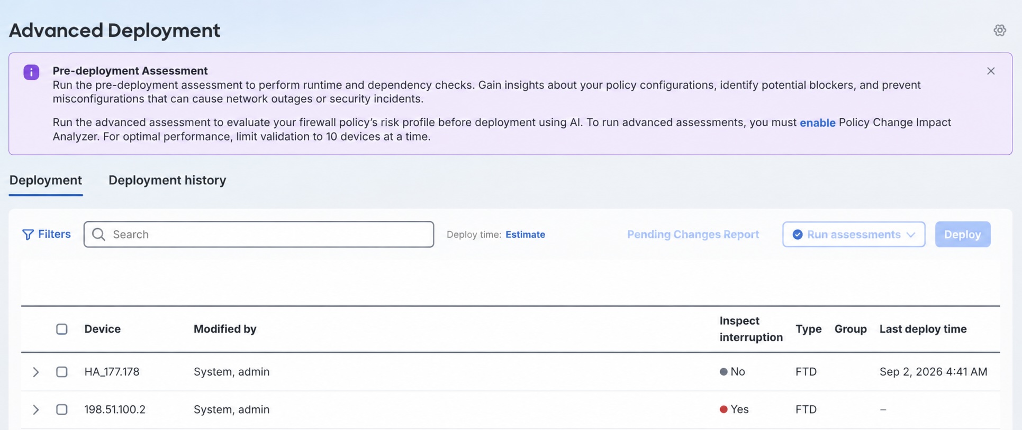Click the Pre-deployment Assessment heading

coord(130,71)
